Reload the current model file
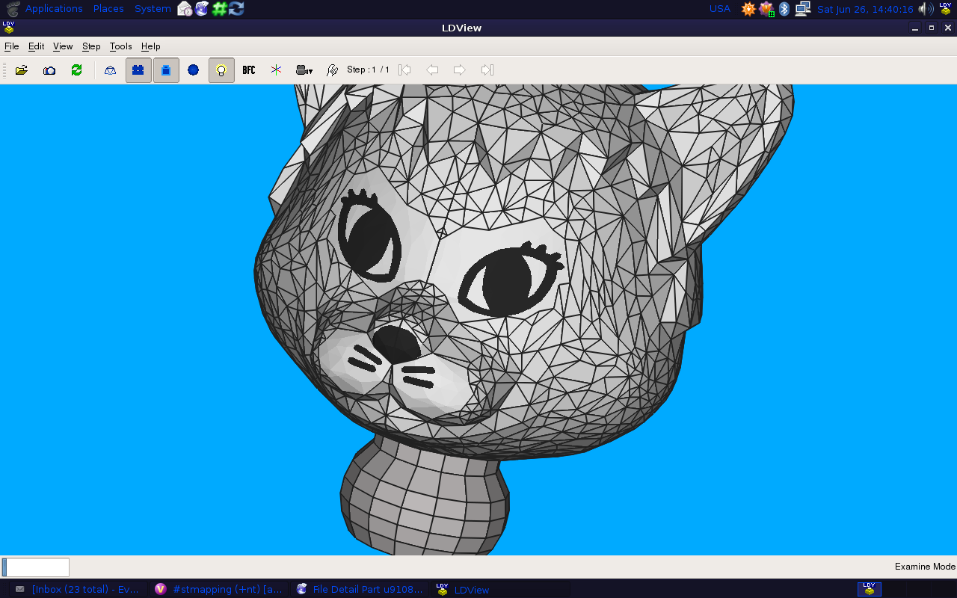The height and width of the screenshot is (598, 957). click(76, 70)
